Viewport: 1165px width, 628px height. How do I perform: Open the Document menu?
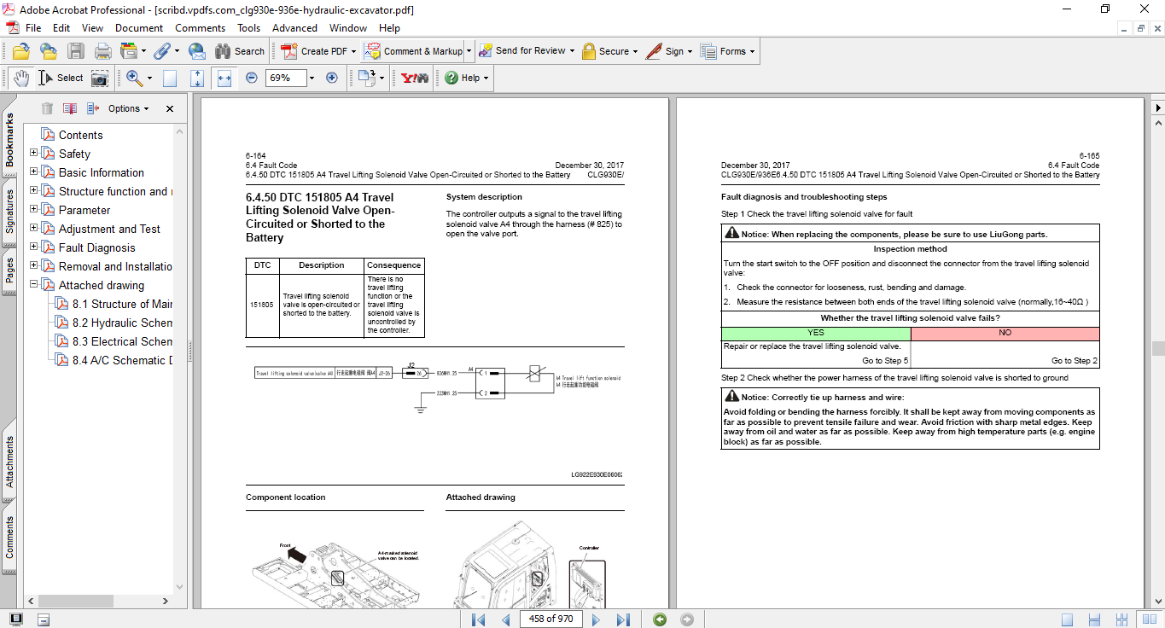coord(138,27)
